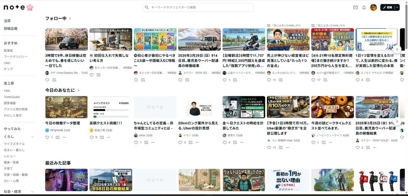Save the 今日の稼働データ整理 article to magazine
Screen dimensions: 408x196
click(x=57, y=137)
